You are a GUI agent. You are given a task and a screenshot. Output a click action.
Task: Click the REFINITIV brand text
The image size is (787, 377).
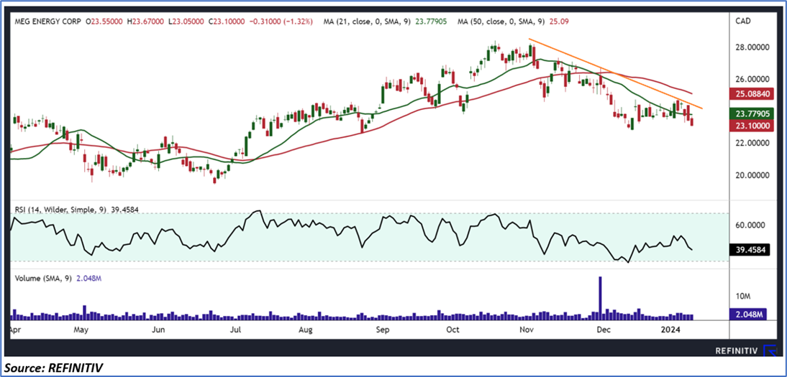[737, 351]
